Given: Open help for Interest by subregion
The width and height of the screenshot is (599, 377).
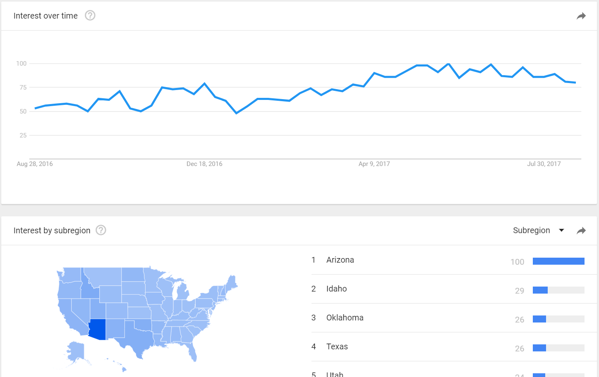Looking at the screenshot, I should (101, 230).
